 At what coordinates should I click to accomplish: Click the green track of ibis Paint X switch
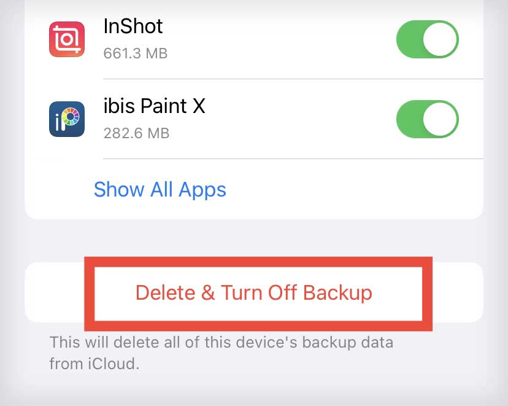click(x=410, y=119)
